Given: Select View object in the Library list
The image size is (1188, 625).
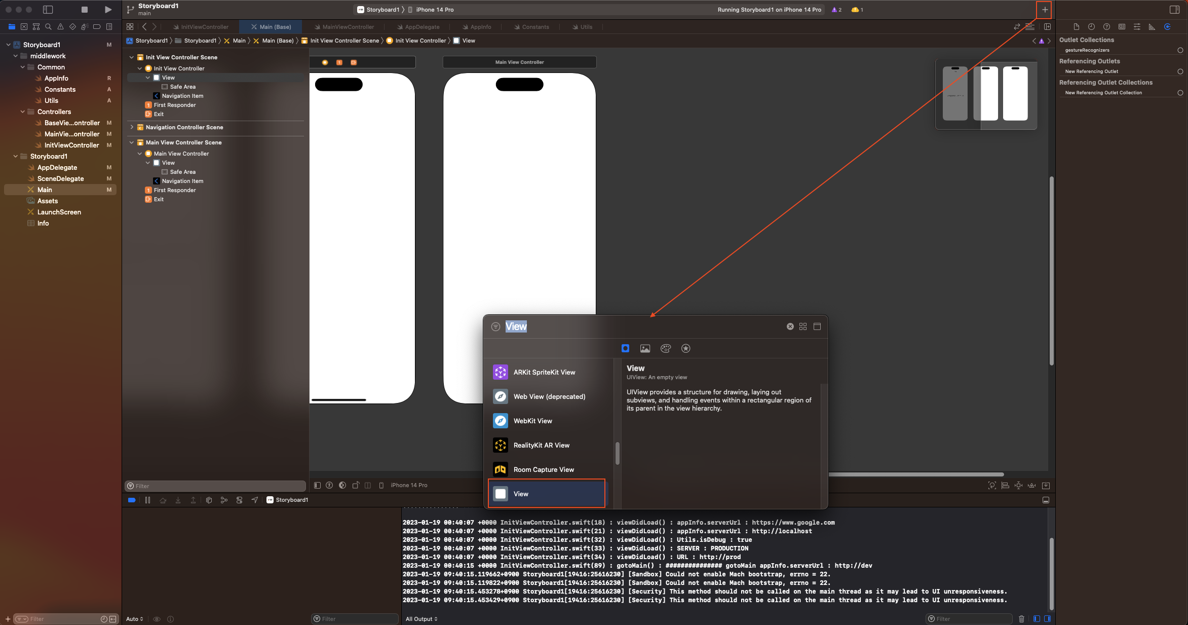Looking at the screenshot, I should tap(546, 494).
